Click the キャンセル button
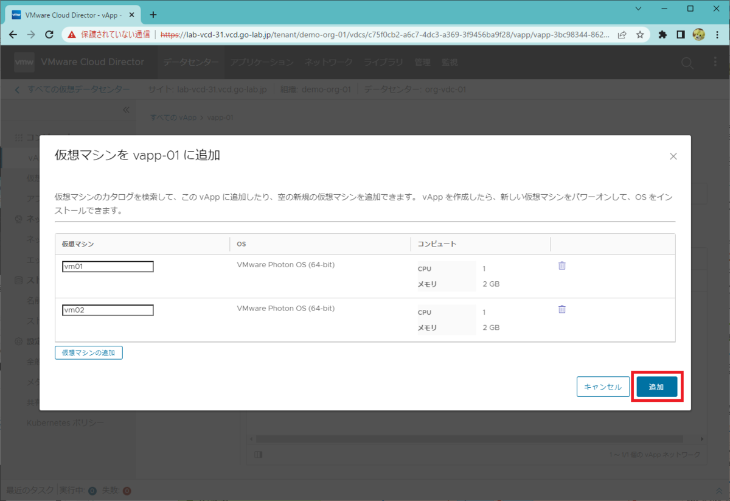 tap(603, 387)
